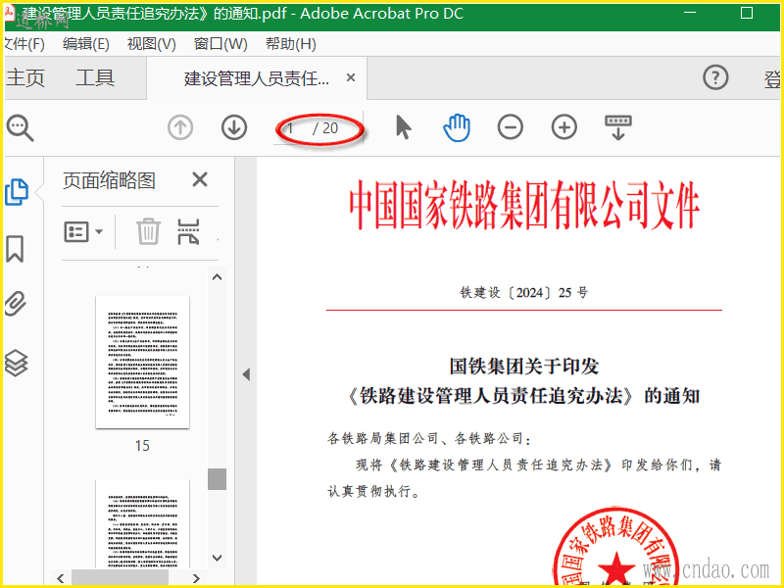Open the page thumbnails sidebar icon
This screenshot has width=784, height=588.
(17, 192)
